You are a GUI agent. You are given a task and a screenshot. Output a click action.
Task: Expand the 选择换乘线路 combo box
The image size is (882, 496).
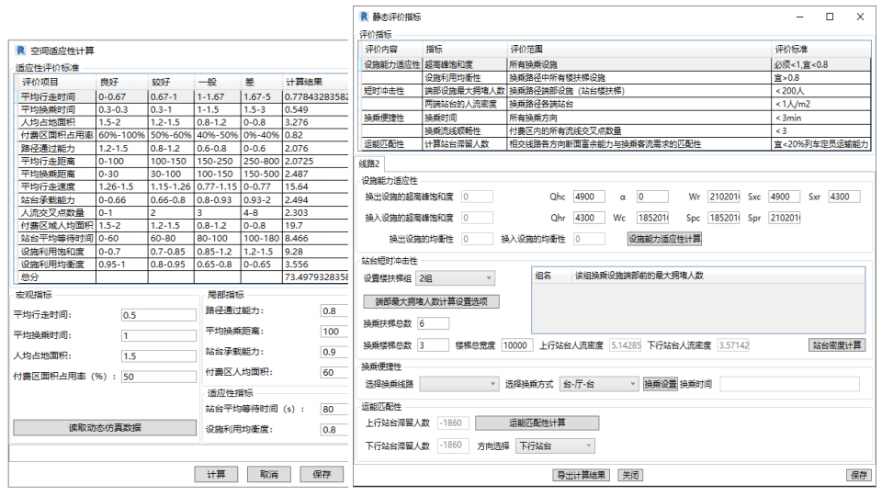click(x=459, y=384)
